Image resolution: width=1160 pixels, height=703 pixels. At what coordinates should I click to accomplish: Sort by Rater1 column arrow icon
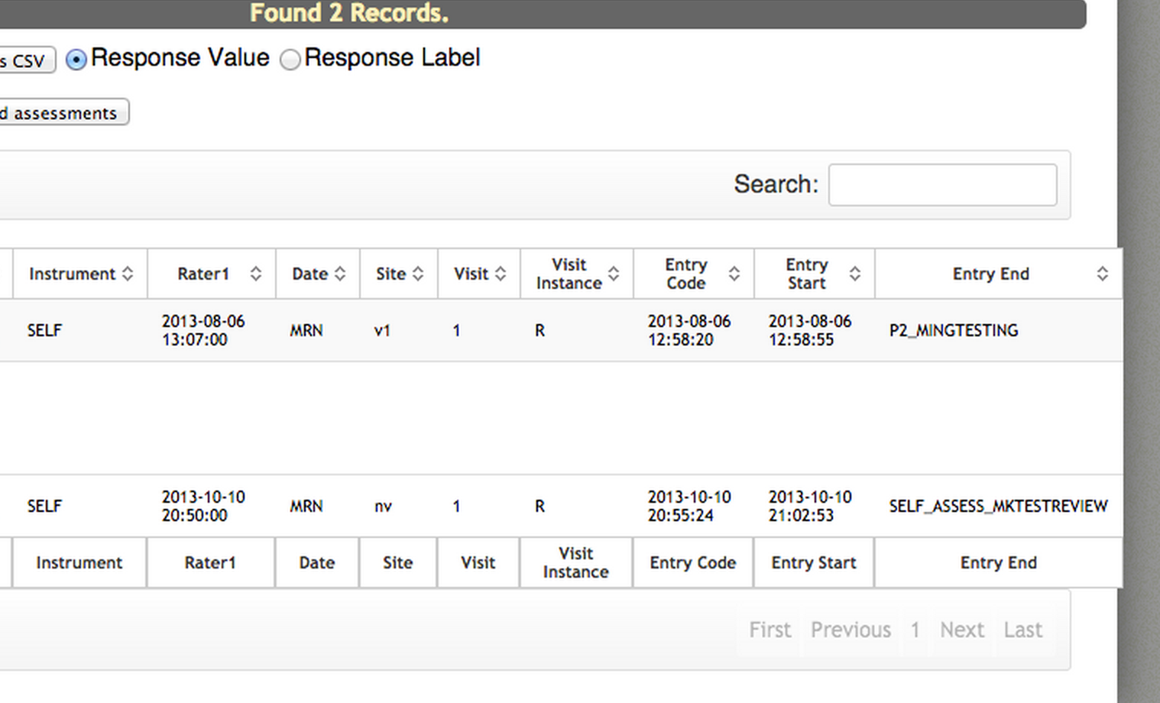[x=256, y=274]
